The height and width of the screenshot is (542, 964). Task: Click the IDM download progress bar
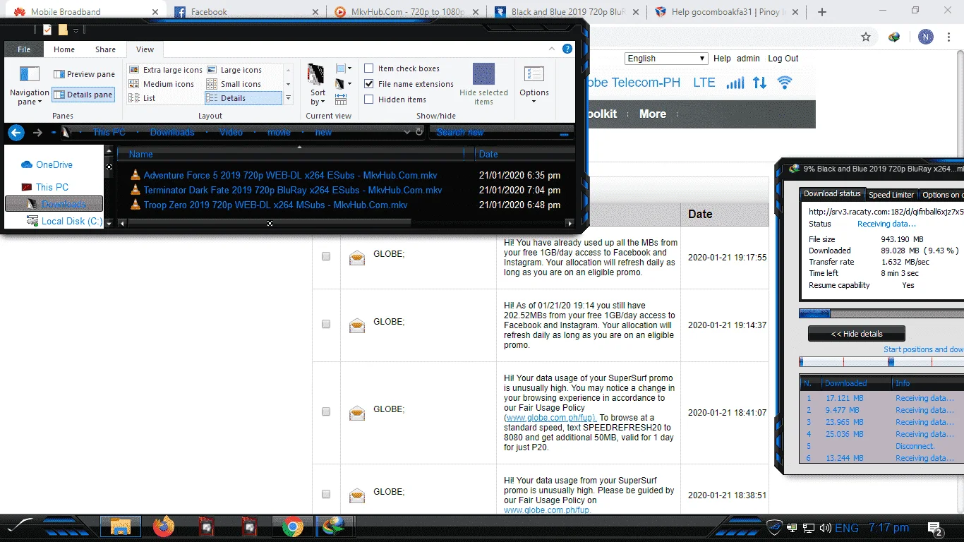tap(881, 313)
